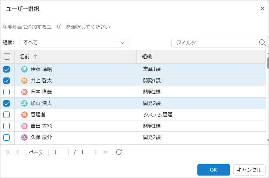Screen dimensions: 269x178
Task: Click the avatar icon for 管理者
Action: [24, 115]
